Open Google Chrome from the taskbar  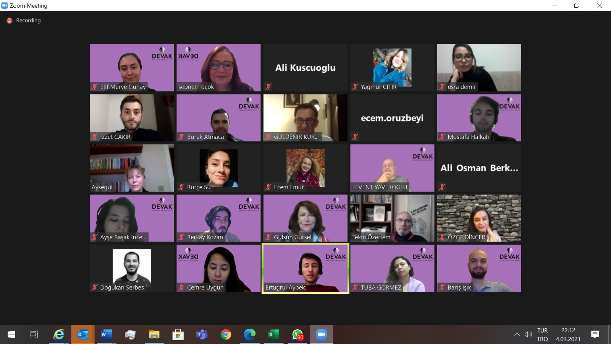[226, 335]
